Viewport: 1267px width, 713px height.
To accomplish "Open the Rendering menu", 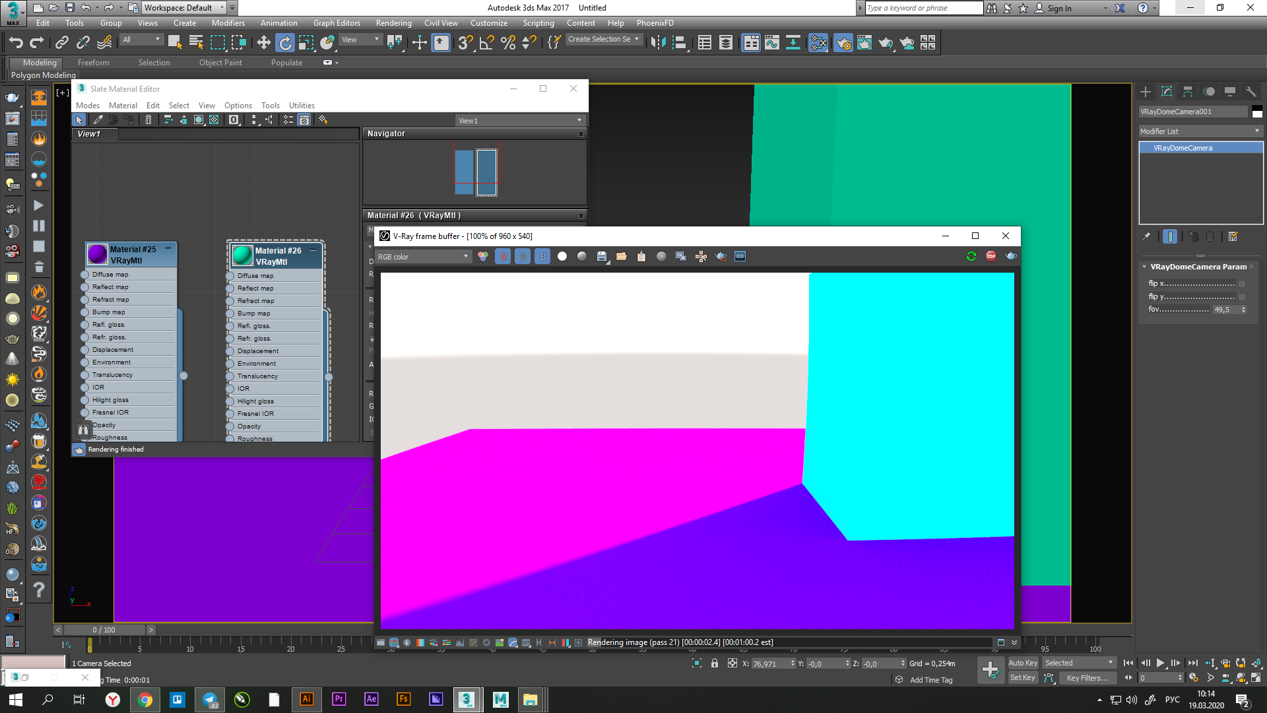I will coord(393,23).
